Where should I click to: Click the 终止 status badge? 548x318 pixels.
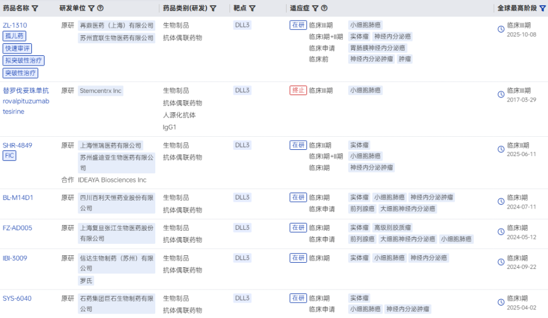[x=298, y=90]
